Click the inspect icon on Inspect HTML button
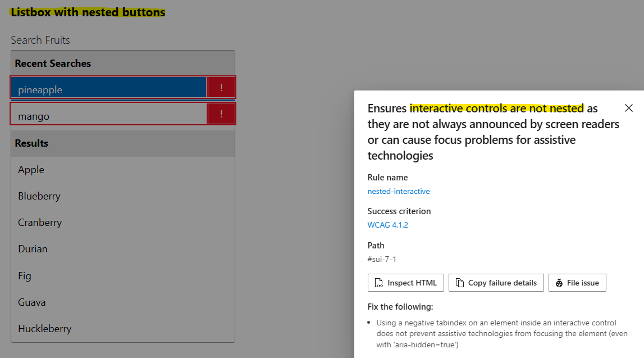The width and height of the screenshot is (644, 358). point(378,283)
